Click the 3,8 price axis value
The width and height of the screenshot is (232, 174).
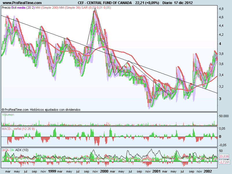(x=221, y=54)
